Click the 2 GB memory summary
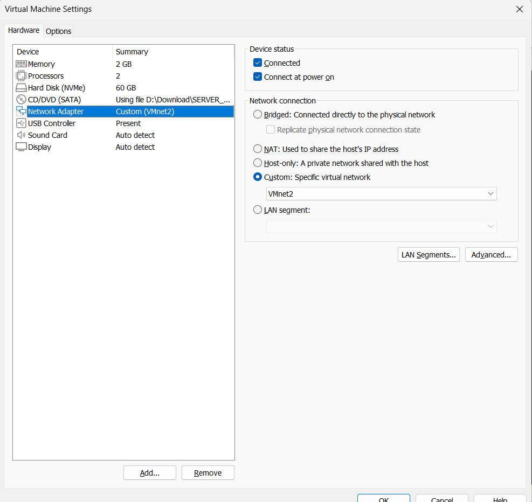532x502 pixels. (x=123, y=64)
